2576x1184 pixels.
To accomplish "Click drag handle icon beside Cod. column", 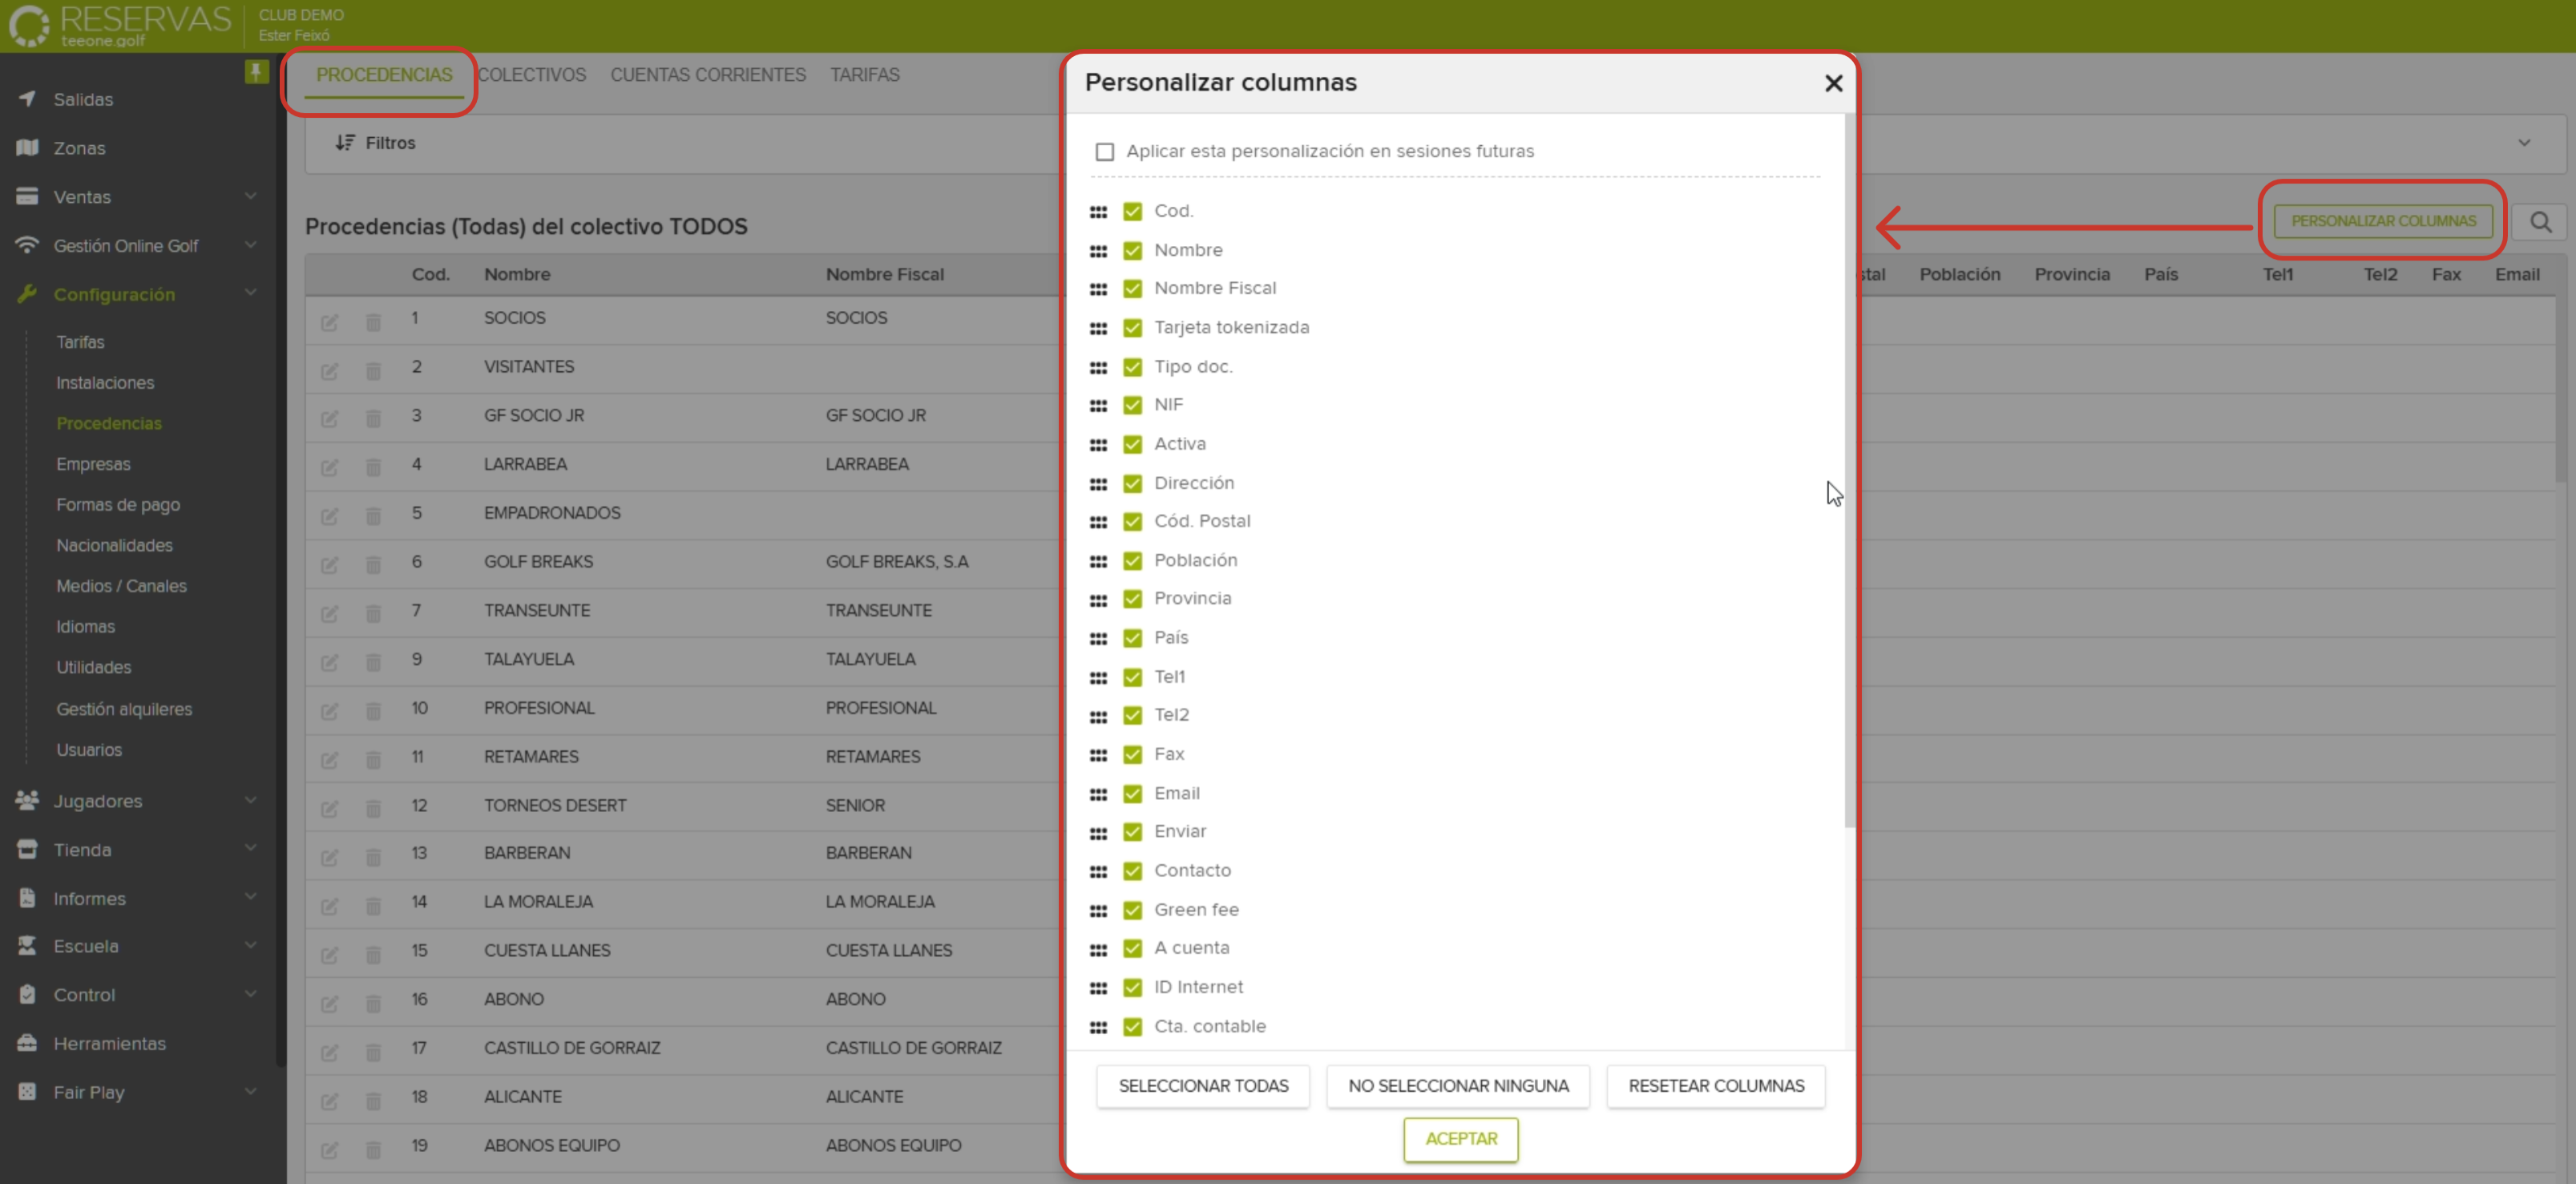I will pos(1098,212).
